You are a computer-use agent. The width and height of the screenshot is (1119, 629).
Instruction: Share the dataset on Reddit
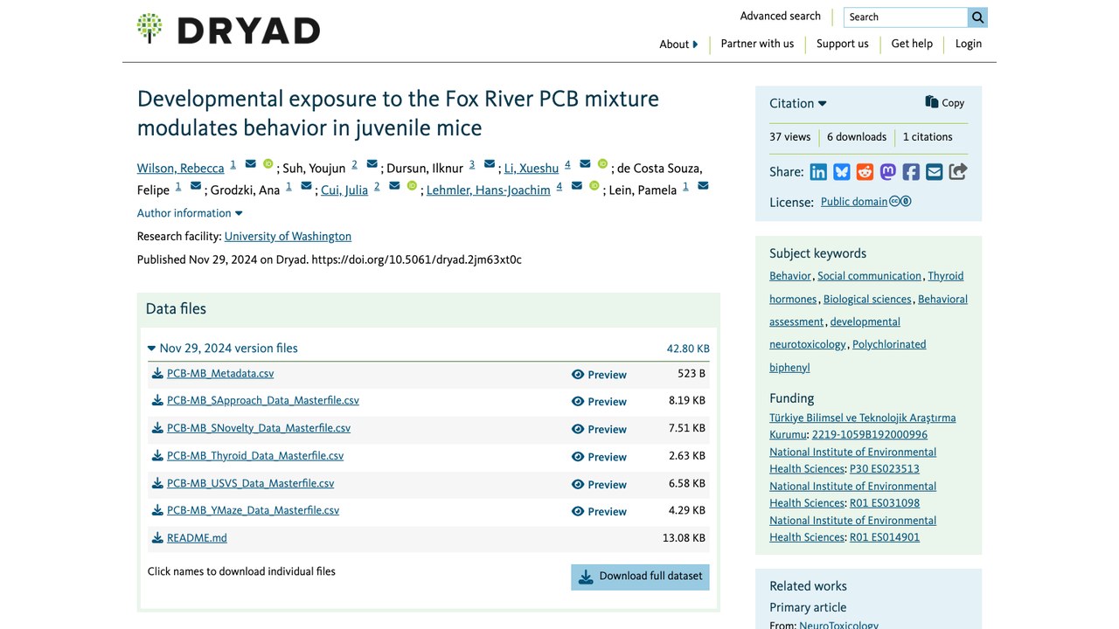pos(865,172)
